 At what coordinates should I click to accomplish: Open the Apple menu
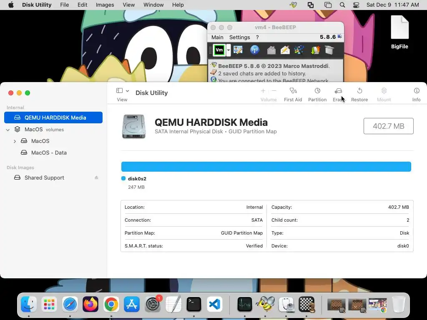[x=11, y=5]
